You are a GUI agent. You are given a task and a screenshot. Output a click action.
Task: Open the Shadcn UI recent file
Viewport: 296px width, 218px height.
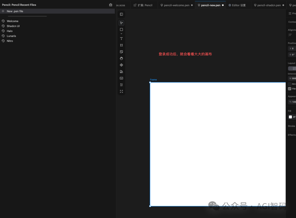(x=13, y=26)
